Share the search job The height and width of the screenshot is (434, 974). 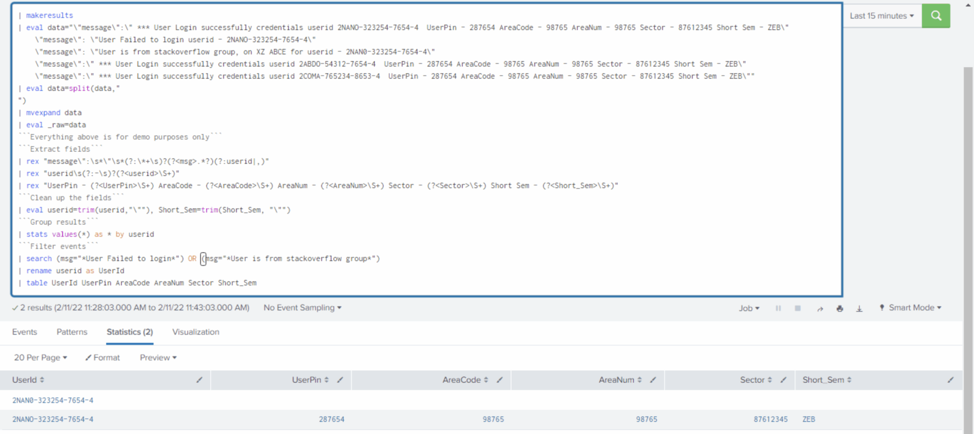point(820,308)
